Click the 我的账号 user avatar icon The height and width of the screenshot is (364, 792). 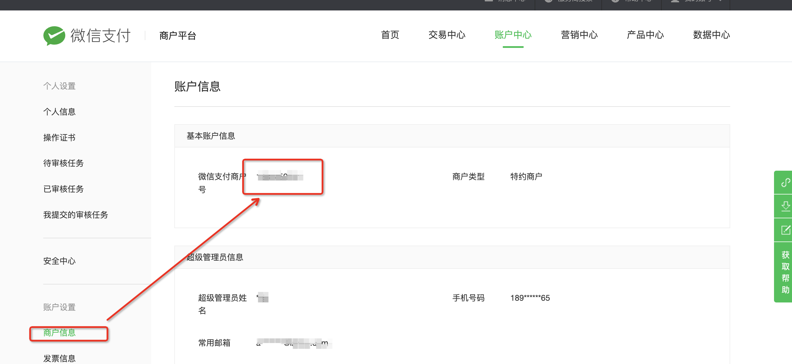click(x=675, y=1)
